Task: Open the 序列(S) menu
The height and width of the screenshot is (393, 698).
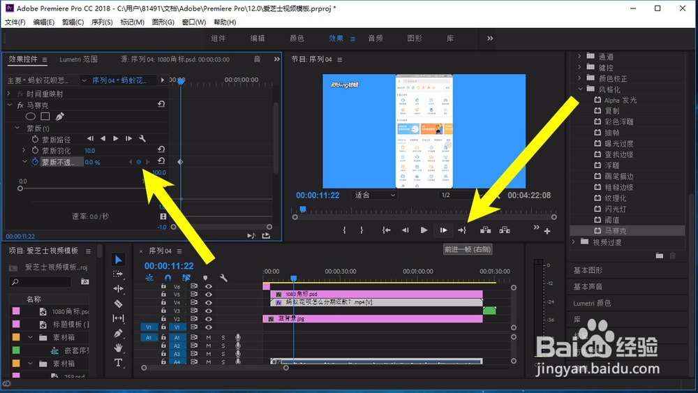Action: click(102, 22)
